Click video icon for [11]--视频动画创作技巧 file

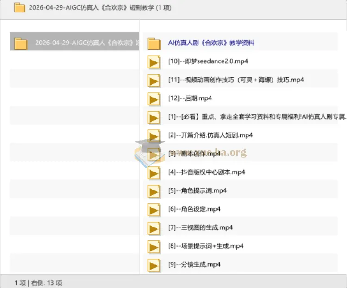pos(154,81)
